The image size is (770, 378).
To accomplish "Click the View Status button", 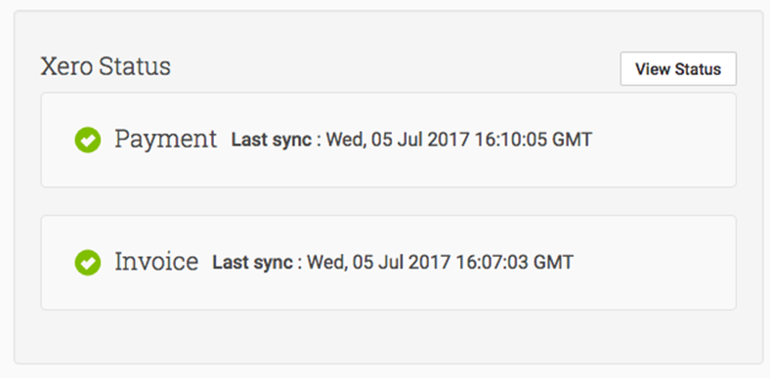I will (x=678, y=68).
